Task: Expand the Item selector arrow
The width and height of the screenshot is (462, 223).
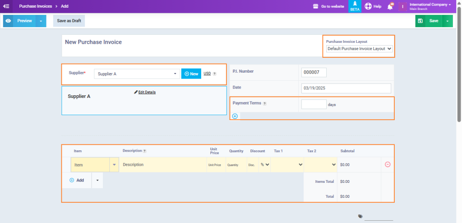Action: (114, 165)
